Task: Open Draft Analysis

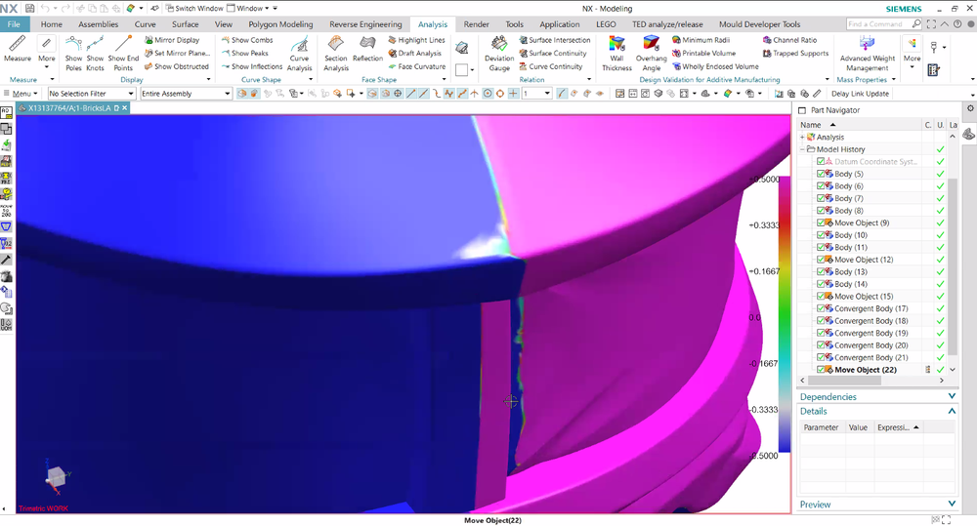Action: [414, 54]
